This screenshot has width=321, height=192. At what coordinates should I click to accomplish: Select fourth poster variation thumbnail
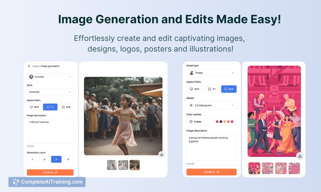point(294,168)
